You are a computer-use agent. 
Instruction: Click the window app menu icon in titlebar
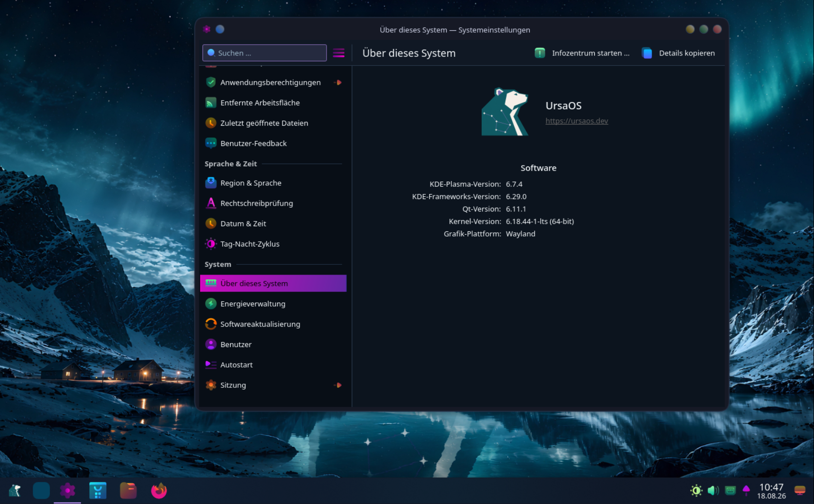click(207, 29)
